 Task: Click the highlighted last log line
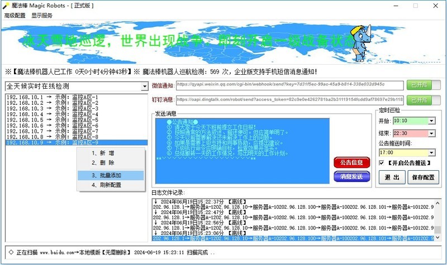(x=293, y=239)
